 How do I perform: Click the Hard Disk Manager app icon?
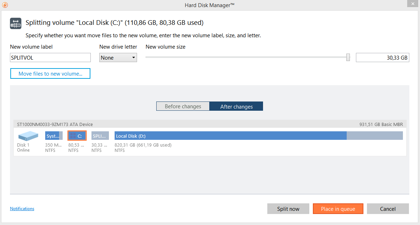[x=5, y=5]
